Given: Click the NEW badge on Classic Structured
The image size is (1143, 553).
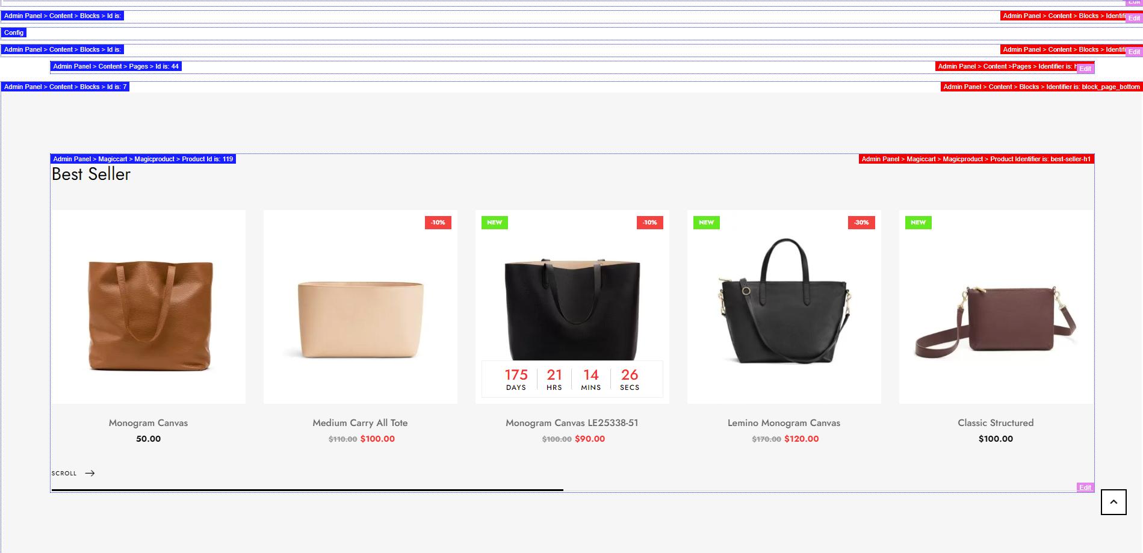Looking at the screenshot, I should click(918, 223).
